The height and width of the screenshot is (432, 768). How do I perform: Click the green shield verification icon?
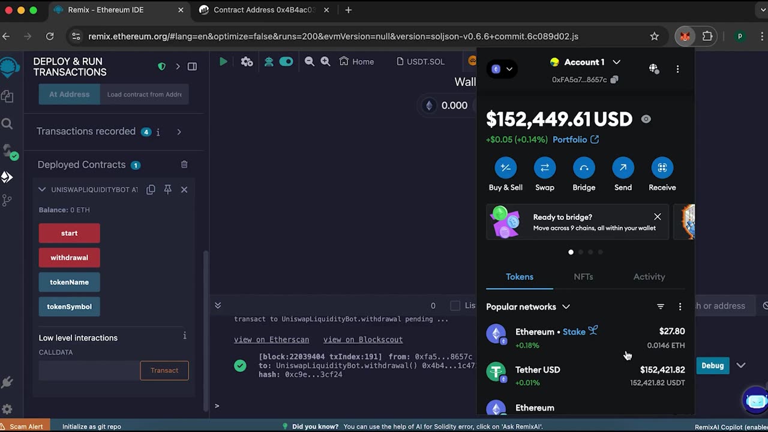(161, 67)
